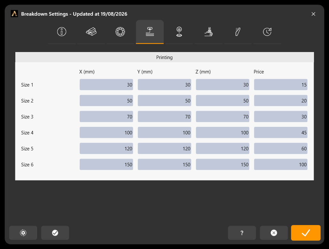Click the Size 2 row label
The width and height of the screenshot is (329, 249).
27,101
